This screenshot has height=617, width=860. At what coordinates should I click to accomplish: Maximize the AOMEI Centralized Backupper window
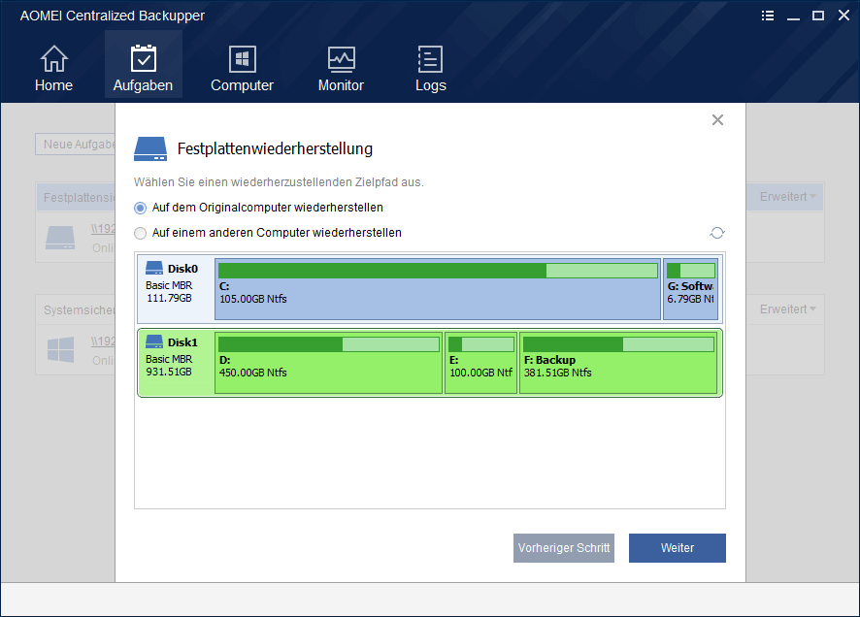[818, 16]
